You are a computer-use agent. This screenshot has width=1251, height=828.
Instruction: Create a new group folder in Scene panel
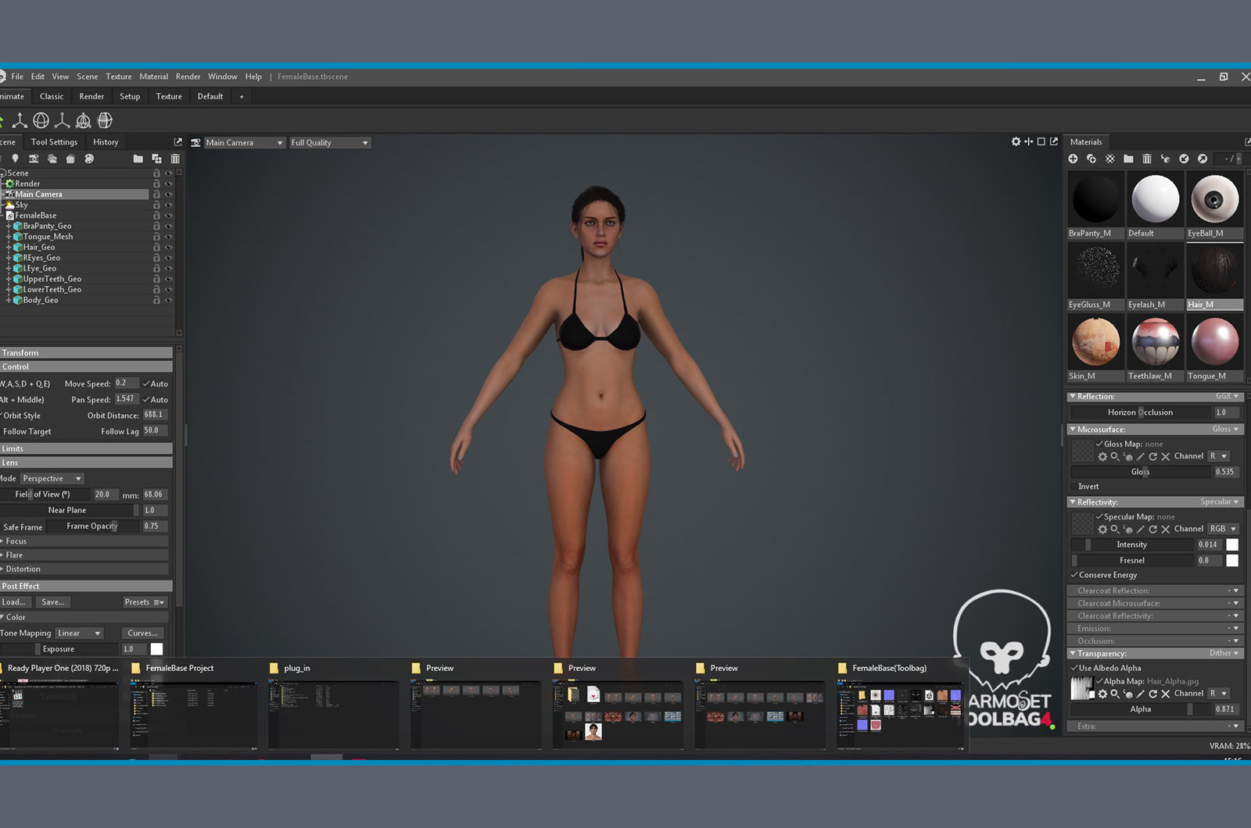tap(138, 159)
